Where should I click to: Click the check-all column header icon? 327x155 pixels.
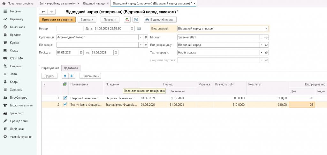[65, 84]
